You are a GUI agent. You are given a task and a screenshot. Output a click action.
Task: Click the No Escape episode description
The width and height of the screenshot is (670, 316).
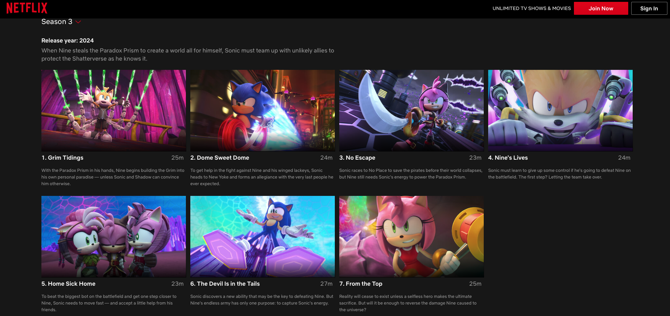[x=411, y=174]
